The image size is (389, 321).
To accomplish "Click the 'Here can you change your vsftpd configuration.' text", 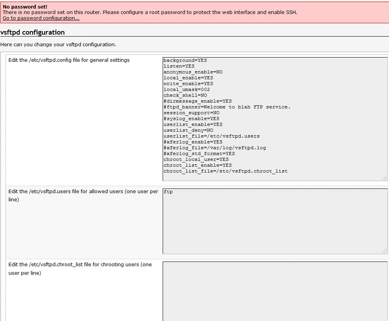I will [58, 44].
